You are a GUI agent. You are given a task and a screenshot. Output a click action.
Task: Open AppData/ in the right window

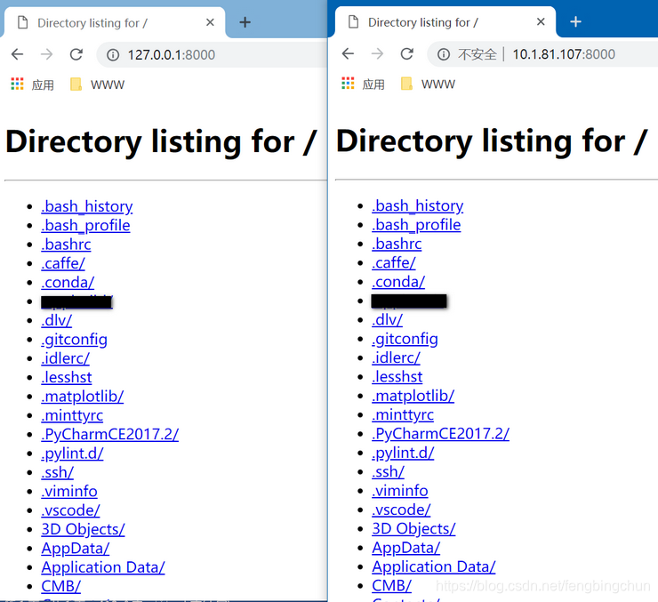pos(406,548)
